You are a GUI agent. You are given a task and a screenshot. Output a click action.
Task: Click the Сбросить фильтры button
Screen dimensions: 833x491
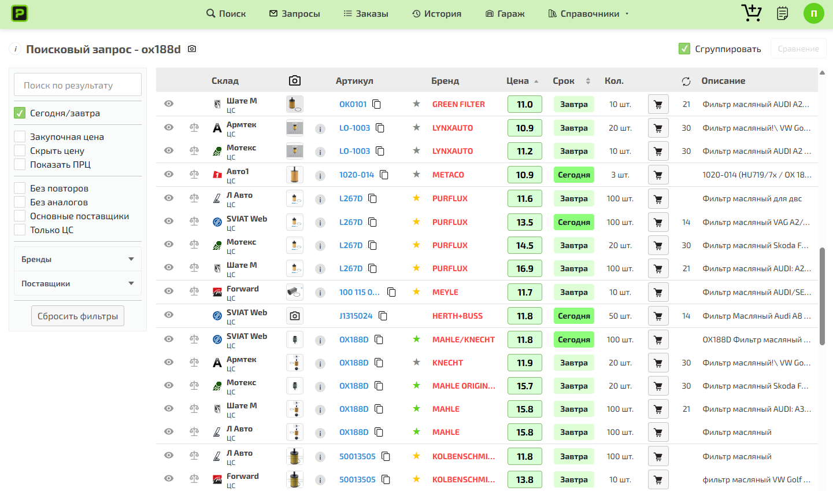(77, 316)
